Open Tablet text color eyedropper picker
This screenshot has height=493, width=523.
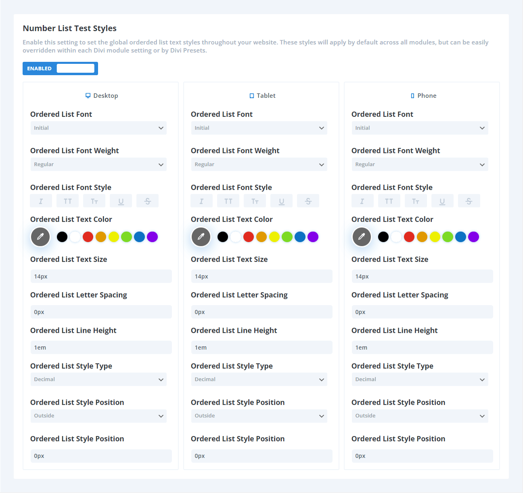tap(201, 237)
